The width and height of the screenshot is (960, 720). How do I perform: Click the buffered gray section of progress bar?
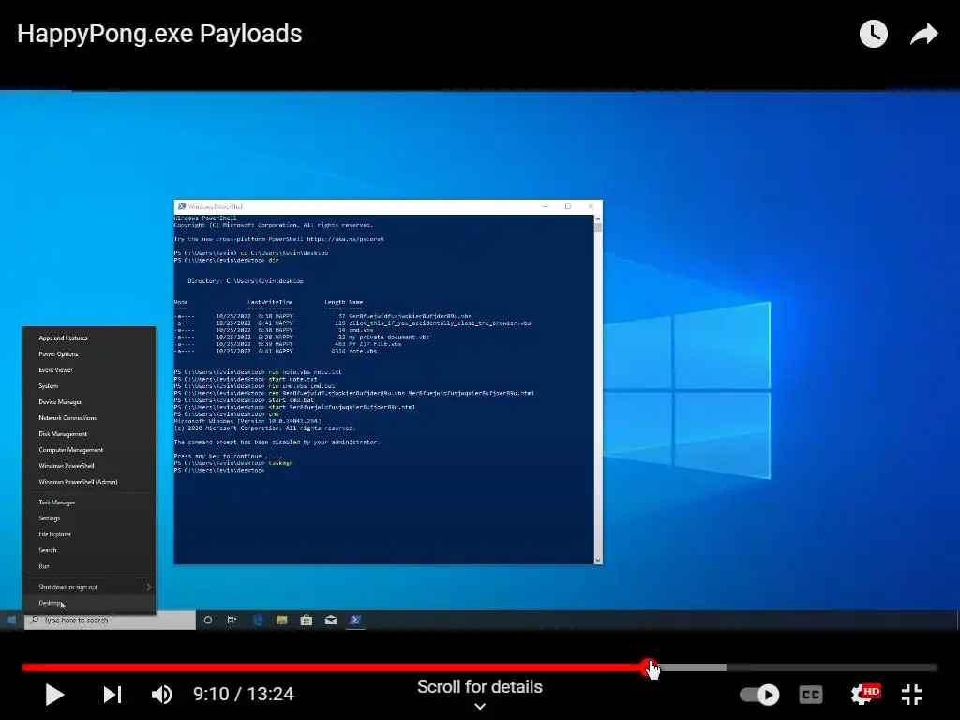(x=692, y=667)
